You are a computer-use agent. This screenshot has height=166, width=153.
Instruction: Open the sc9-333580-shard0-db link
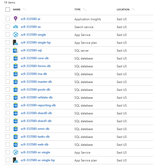(x=36, y=113)
